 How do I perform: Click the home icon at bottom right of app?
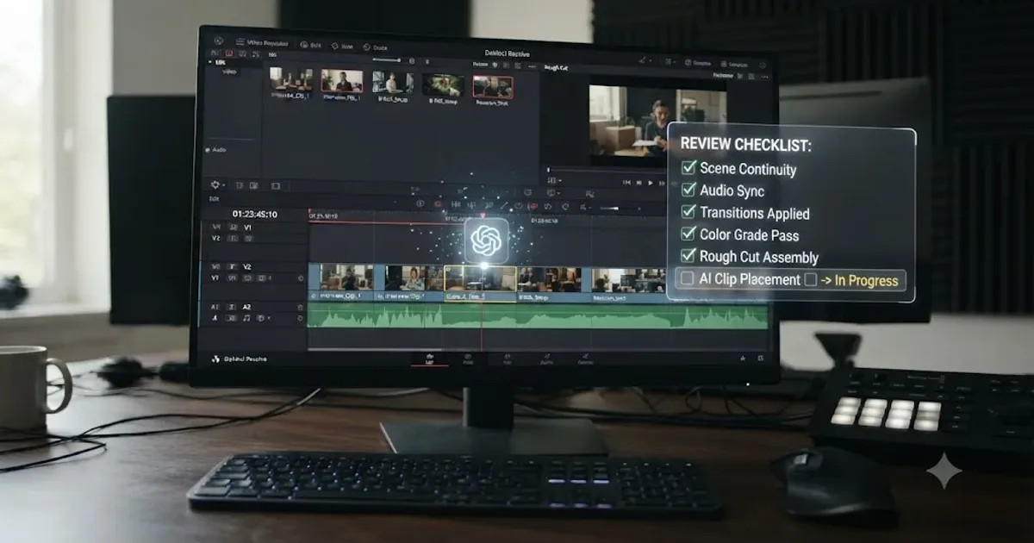[x=743, y=358]
